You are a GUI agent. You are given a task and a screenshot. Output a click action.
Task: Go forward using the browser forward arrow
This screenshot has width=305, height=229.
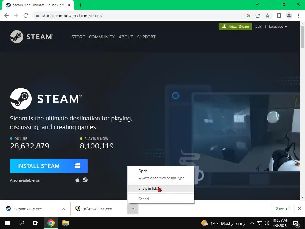tap(16, 16)
